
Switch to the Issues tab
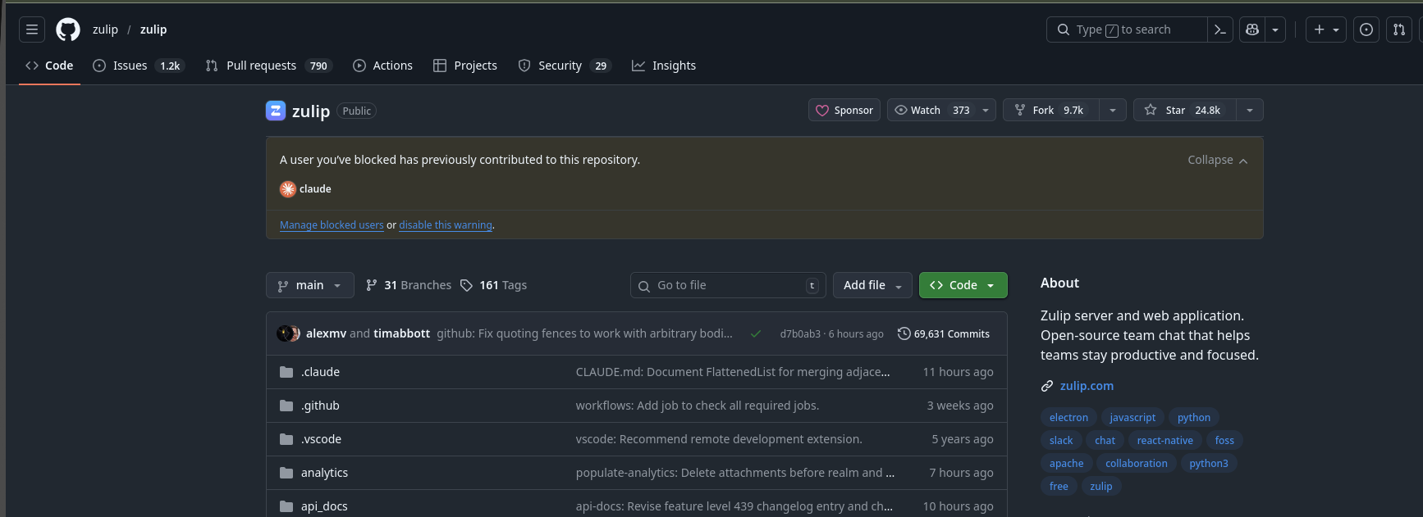tap(138, 66)
